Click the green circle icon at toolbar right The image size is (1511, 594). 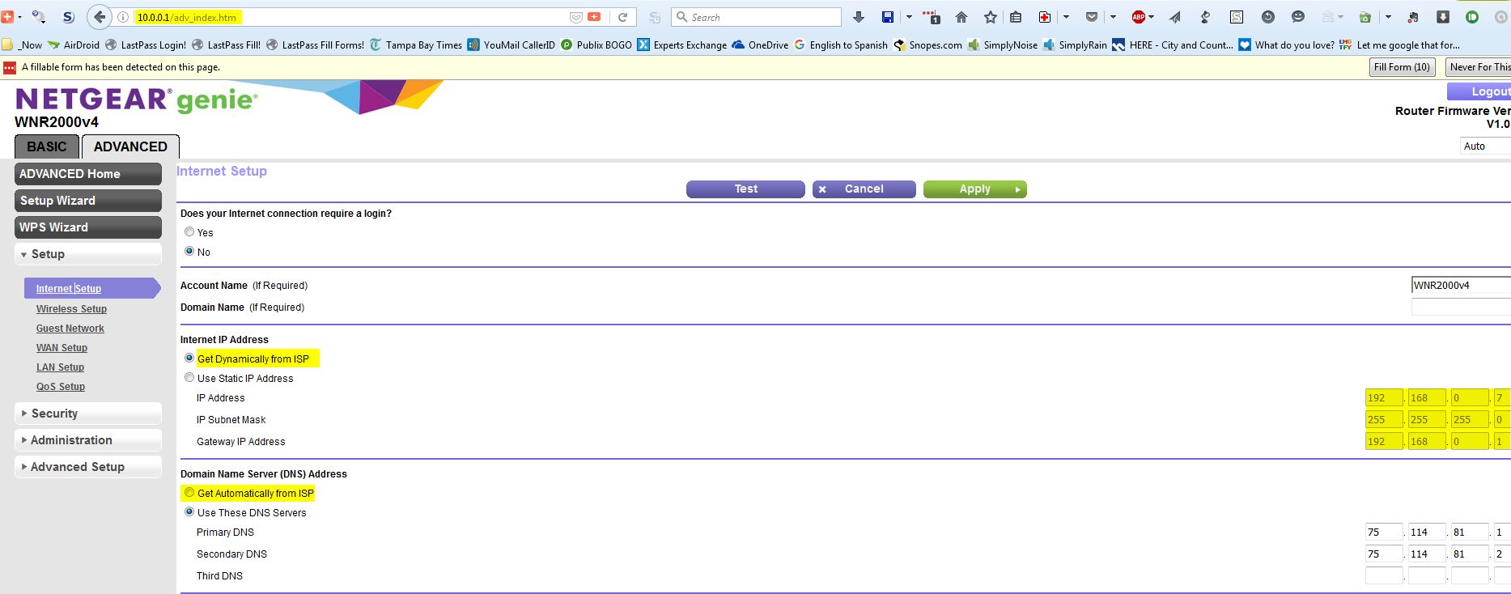1472,17
